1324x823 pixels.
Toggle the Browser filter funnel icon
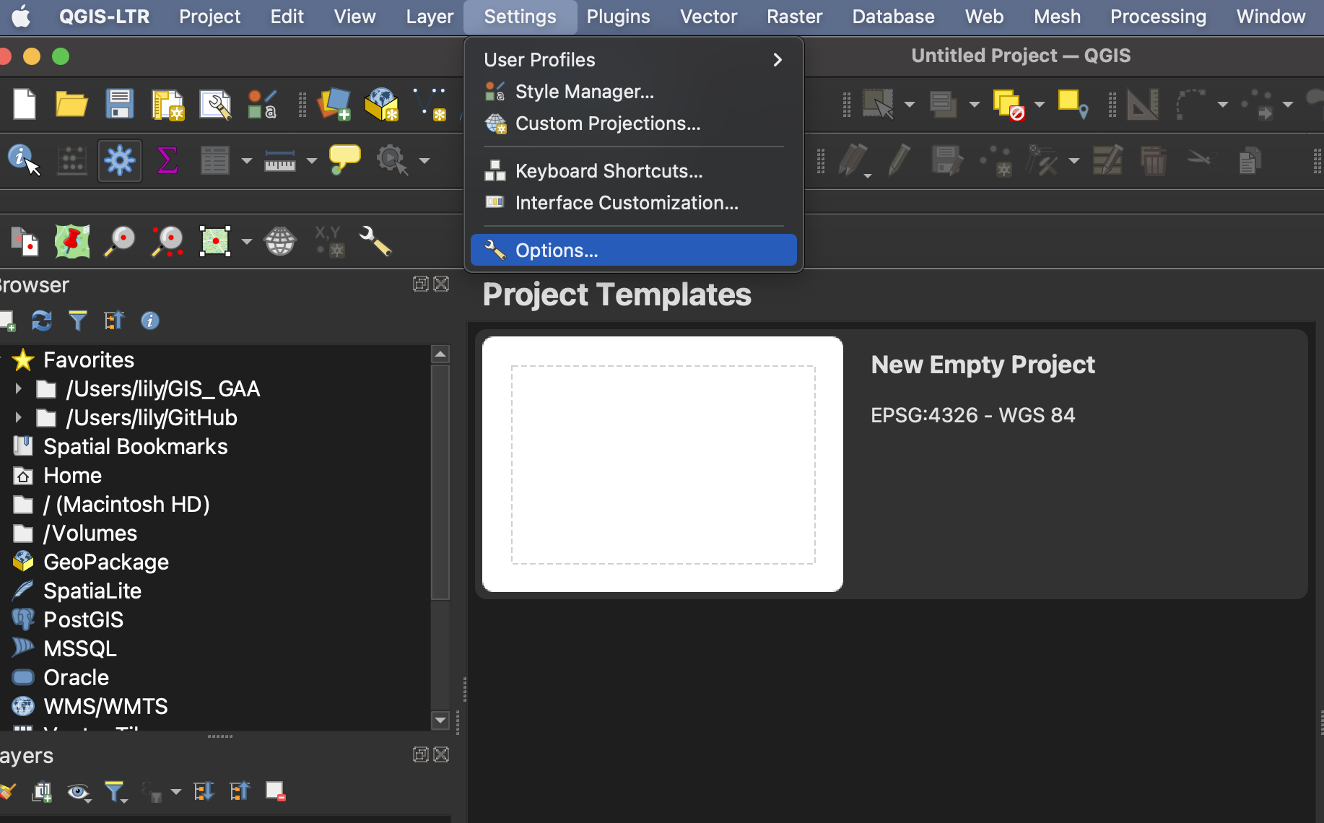click(x=77, y=321)
